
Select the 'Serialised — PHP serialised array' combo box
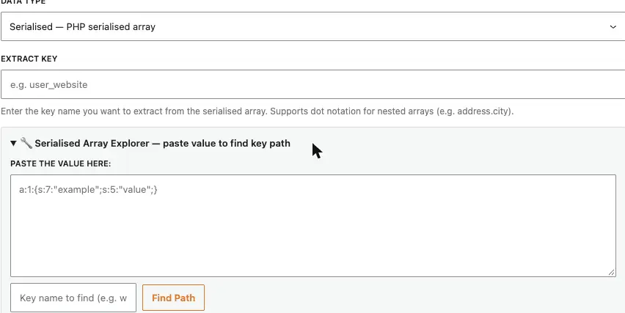(x=313, y=26)
